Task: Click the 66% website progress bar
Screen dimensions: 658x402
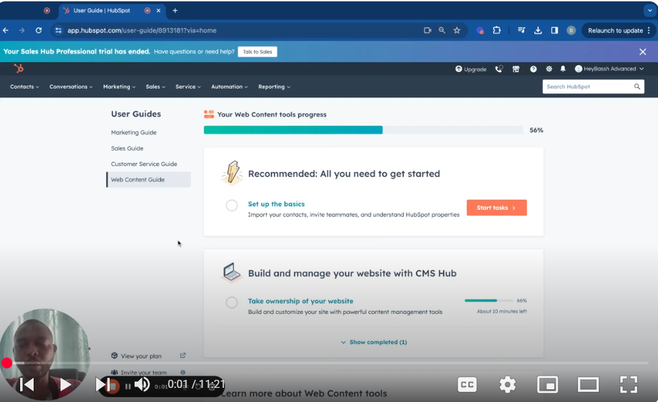Action: 489,300
